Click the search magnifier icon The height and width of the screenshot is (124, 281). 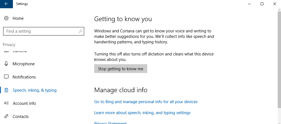pyautogui.click(x=80, y=31)
